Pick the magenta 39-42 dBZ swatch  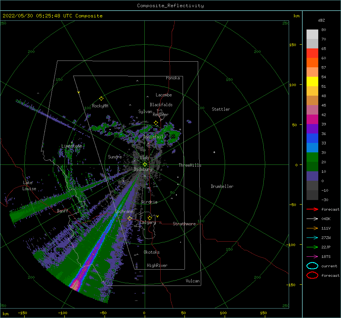[312, 119]
